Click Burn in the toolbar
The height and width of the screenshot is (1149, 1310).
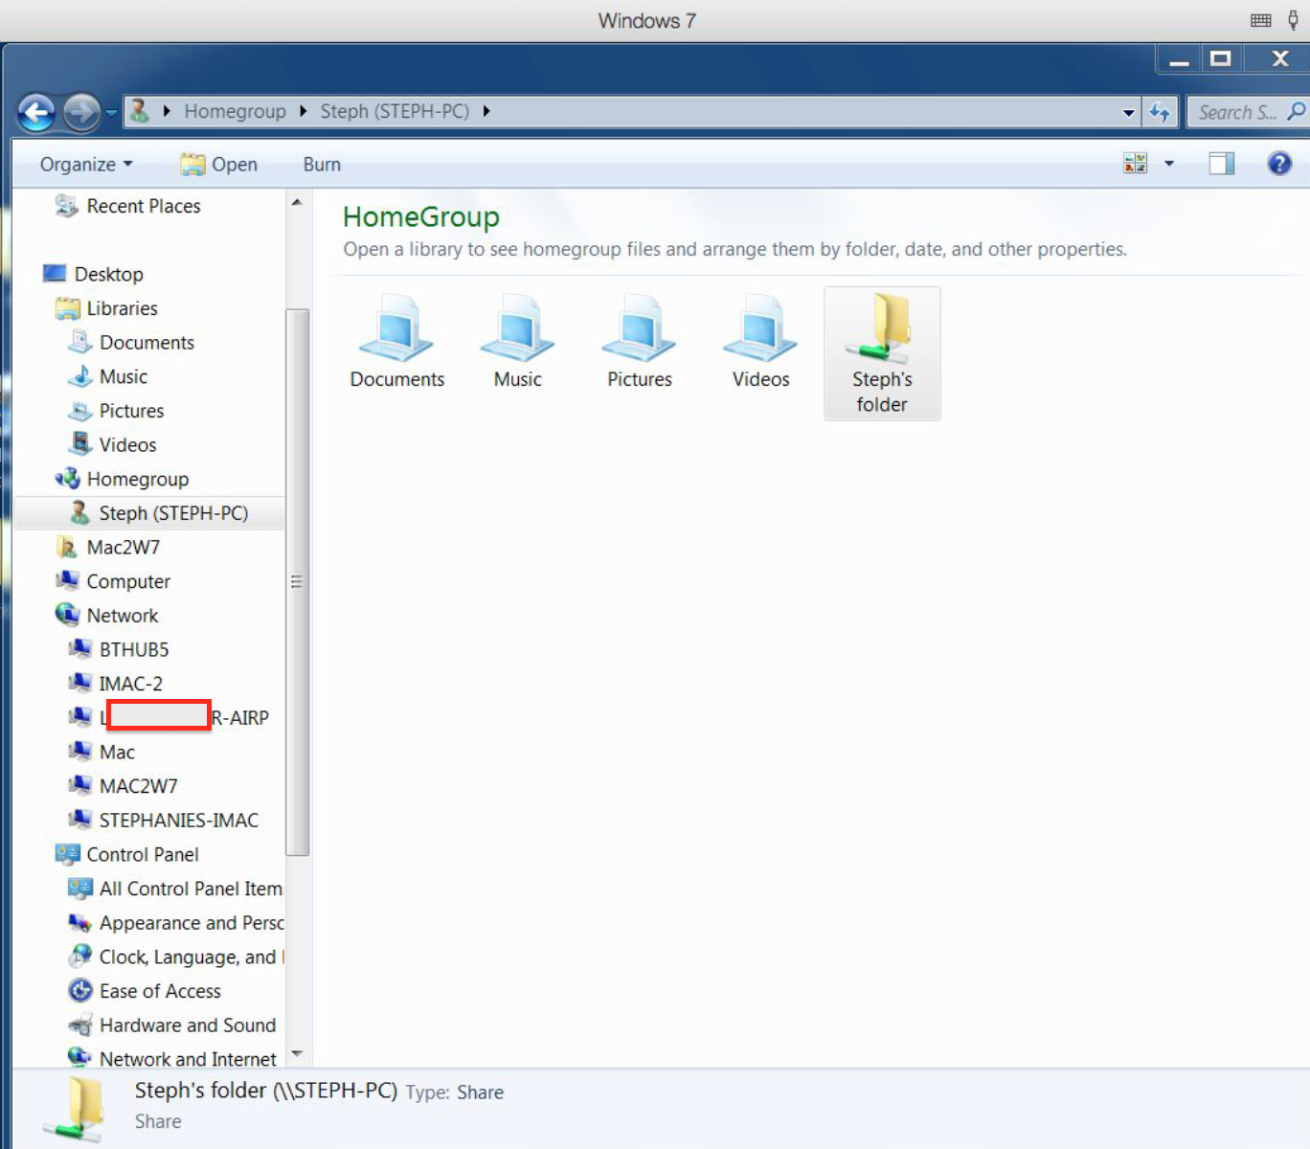[322, 165]
